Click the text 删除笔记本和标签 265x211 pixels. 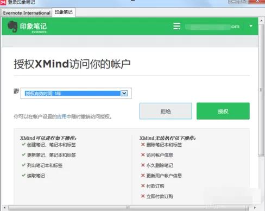tap(164, 145)
